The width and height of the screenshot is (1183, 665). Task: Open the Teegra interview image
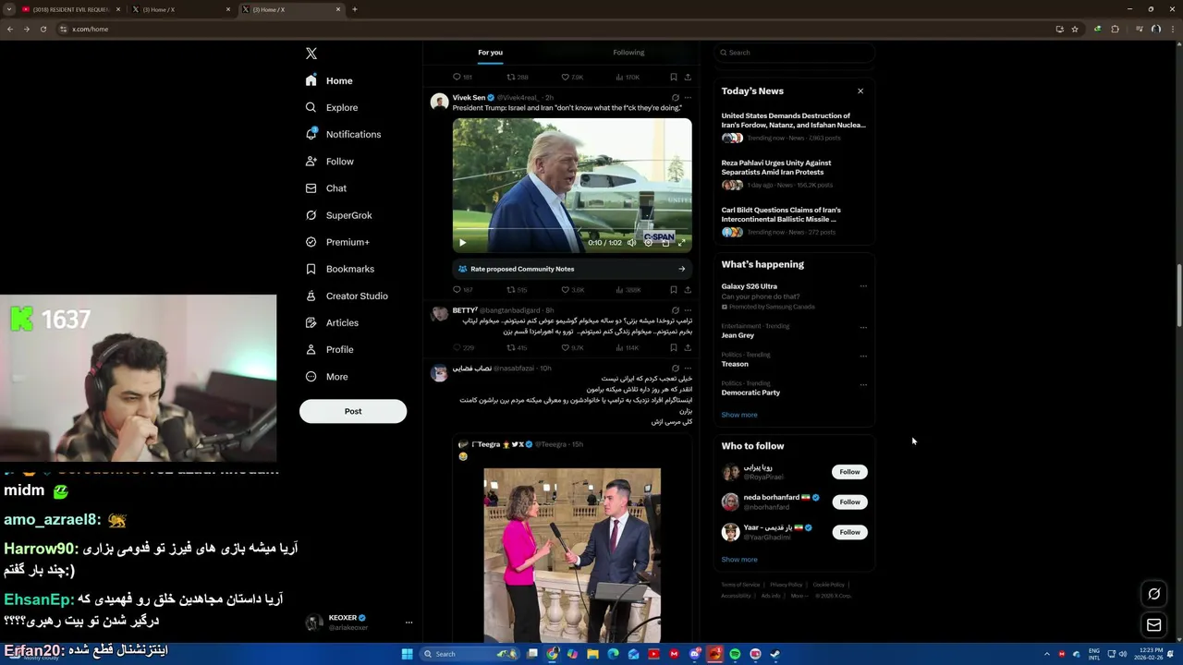click(x=572, y=555)
